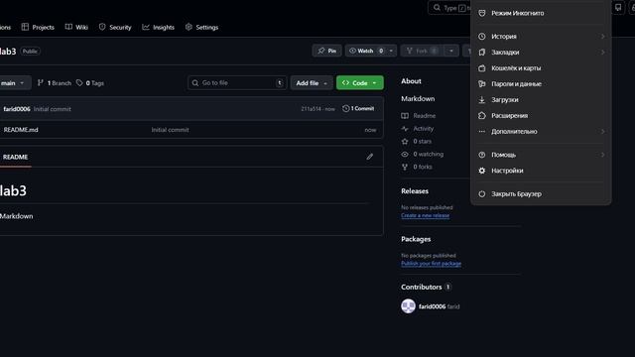Open Помощь menu item
This screenshot has width=635, height=357.
(541, 155)
